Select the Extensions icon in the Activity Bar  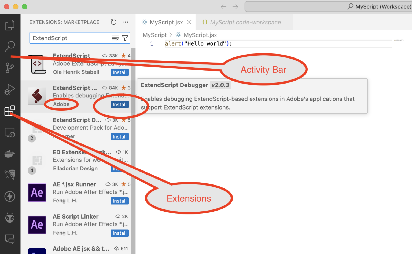[x=10, y=111]
